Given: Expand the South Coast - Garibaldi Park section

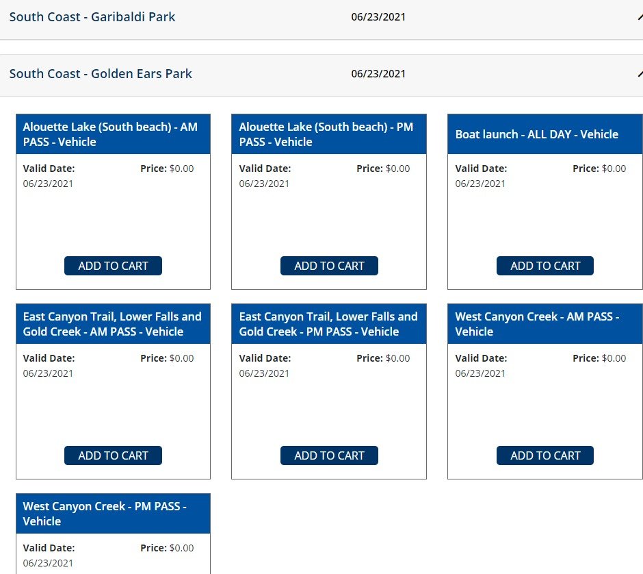Looking at the screenshot, I should (x=321, y=17).
